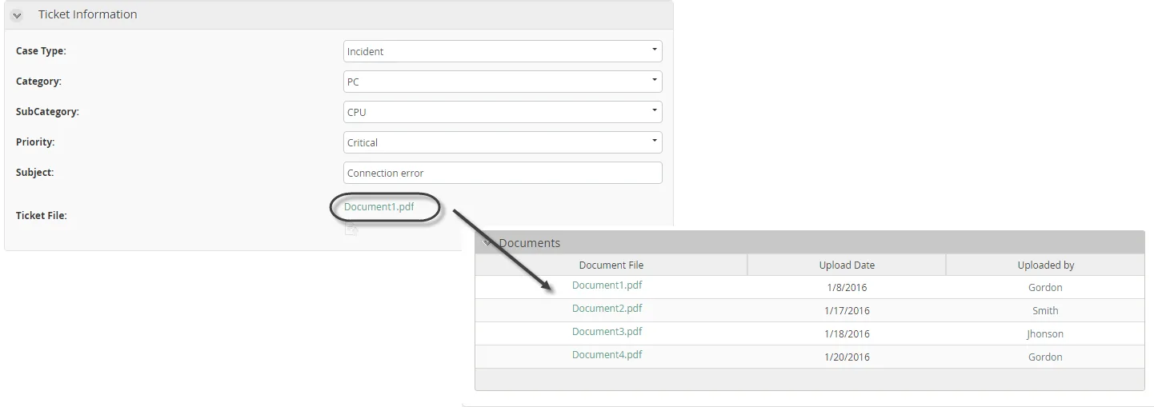The height and width of the screenshot is (407, 1154).
Task: Open Document2.pdf in the Documents table
Action: [607, 309]
